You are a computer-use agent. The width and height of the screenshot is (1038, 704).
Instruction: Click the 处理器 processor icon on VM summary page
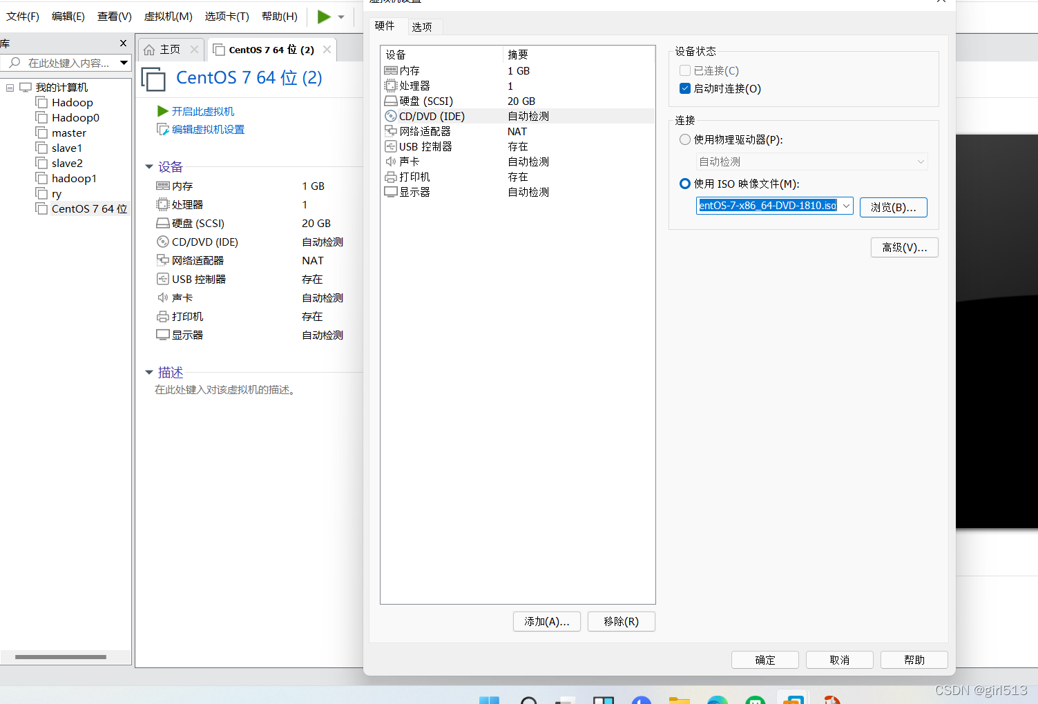point(163,204)
